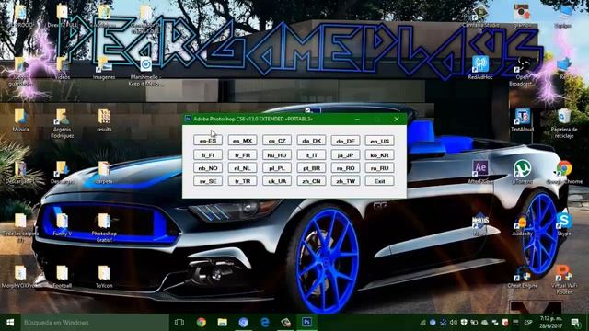The height and width of the screenshot is (331, 589).
Task: Select the nb_NO language button
Action: 208,168
